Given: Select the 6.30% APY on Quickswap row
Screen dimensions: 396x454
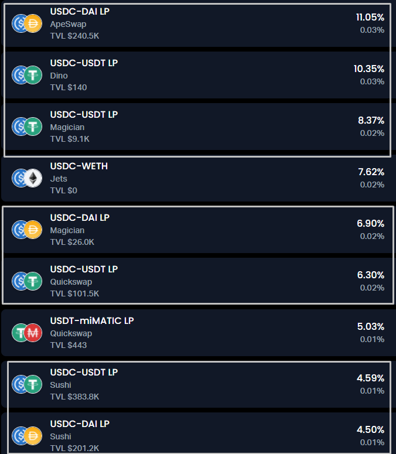Looking at the screenshot, I should [371, 275].
